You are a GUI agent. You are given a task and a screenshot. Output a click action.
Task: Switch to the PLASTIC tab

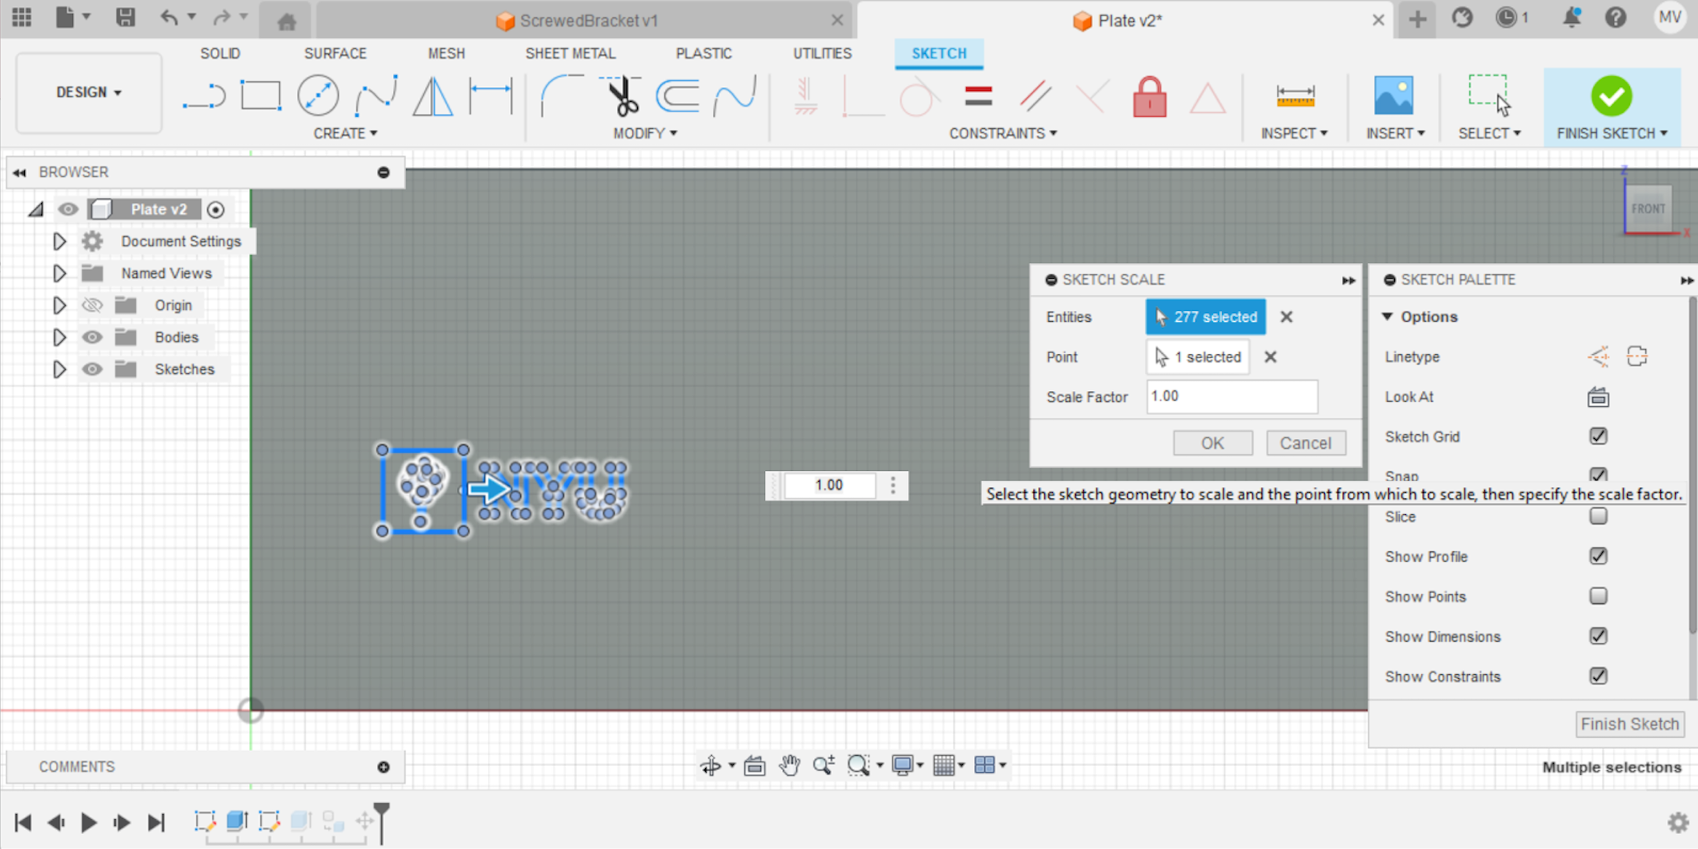(703, 53)
